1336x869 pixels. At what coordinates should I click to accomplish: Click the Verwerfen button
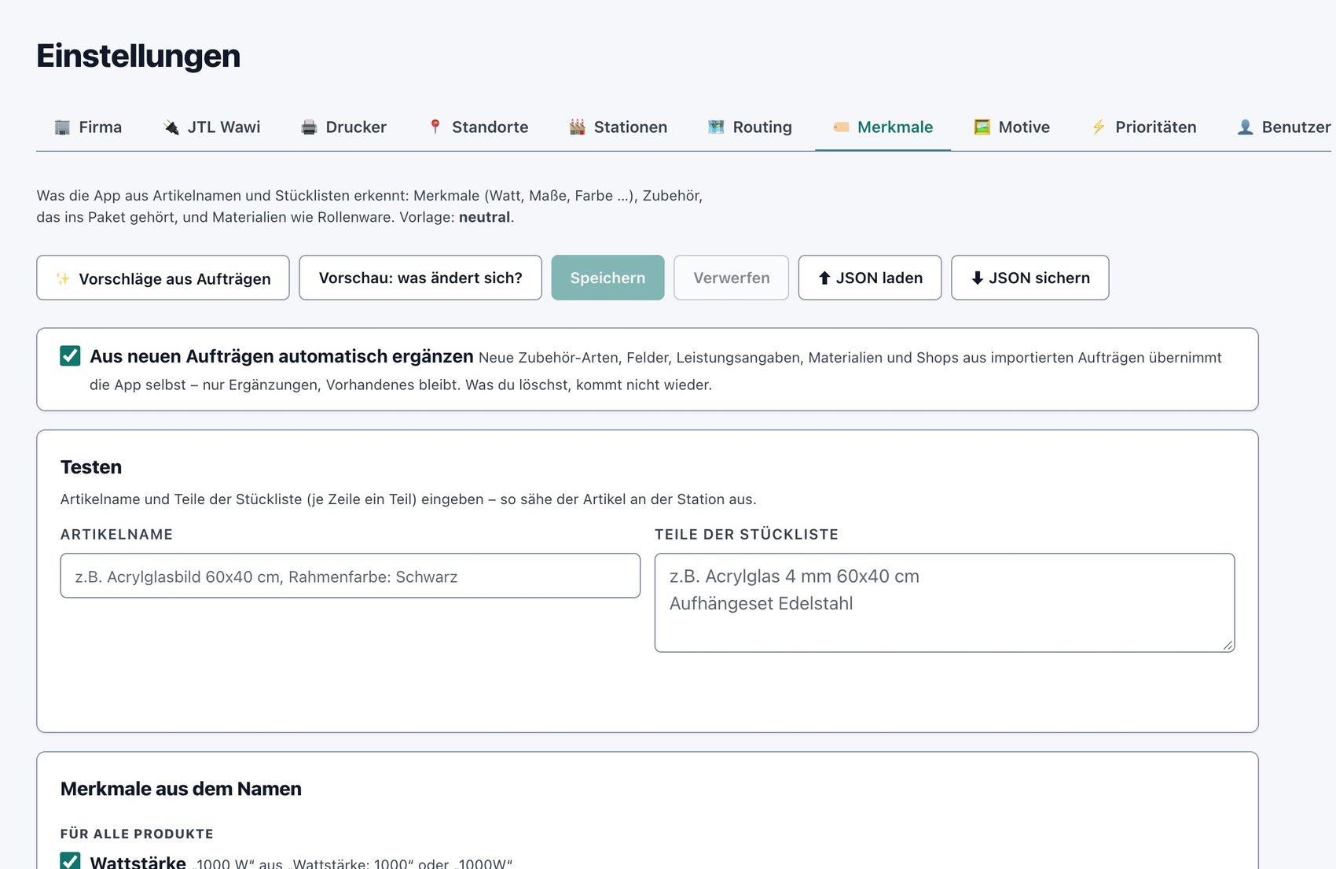(x=731, y=278)
